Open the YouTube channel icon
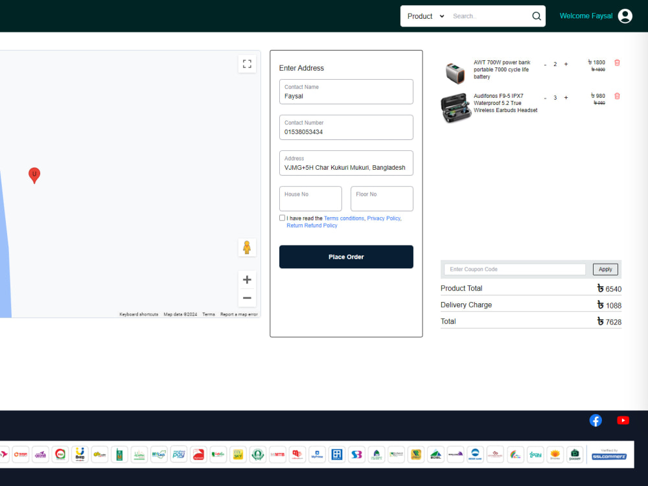 point(623,421)
